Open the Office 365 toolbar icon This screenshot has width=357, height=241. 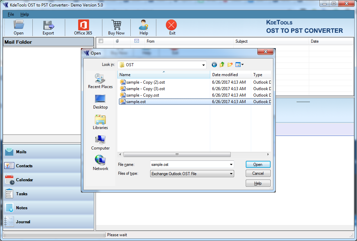83,25
